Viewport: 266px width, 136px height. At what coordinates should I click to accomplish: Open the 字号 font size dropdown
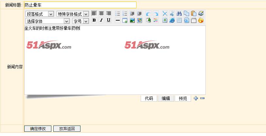coord(80,21)
